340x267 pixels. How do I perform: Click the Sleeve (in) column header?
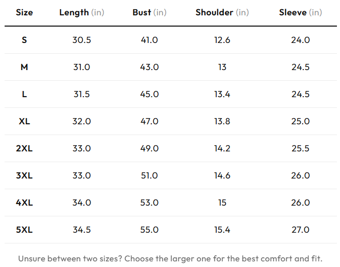tap(300, 12)
